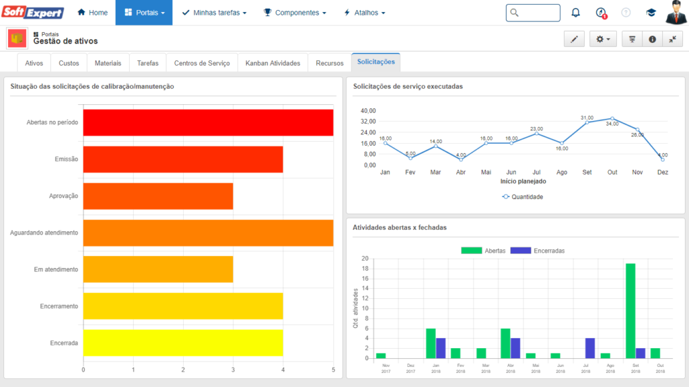This screenshot has width=689, height=387.
Task: Click the red Abertas no período bar
Action: [208, 123]
